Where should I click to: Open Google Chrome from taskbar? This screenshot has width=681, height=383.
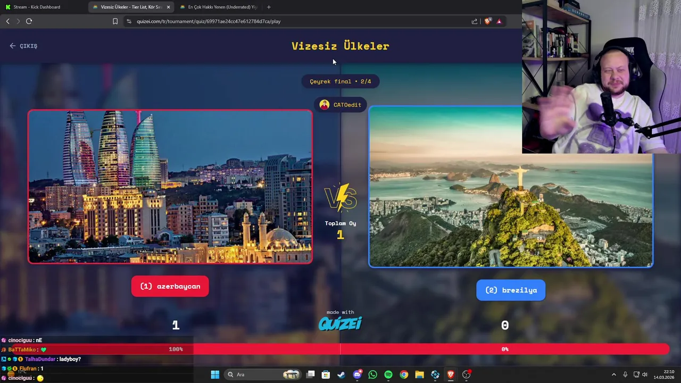pyautogui.click(x=404, y=374)
